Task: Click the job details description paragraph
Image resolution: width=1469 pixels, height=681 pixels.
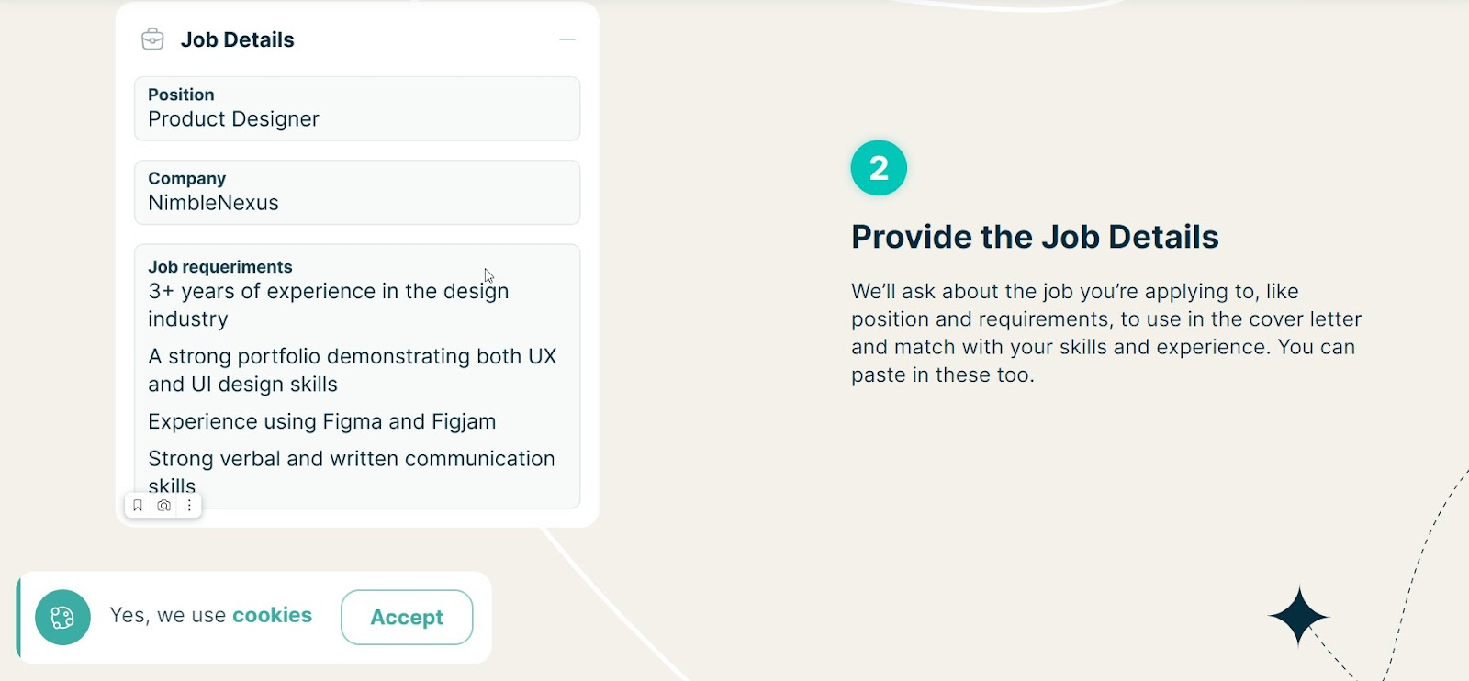Action: (1106, 333)
